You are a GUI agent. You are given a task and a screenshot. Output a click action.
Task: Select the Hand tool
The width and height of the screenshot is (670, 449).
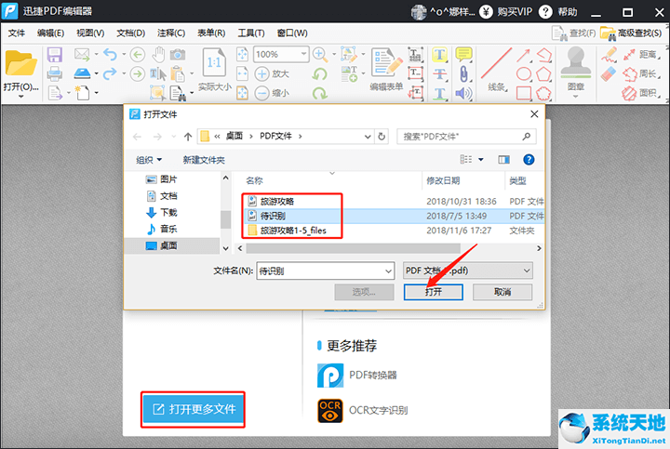coord(158,54)
